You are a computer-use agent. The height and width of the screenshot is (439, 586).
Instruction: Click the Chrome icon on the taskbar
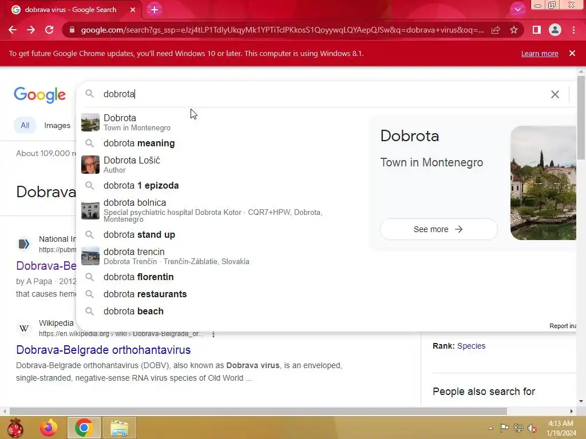(84, 428)
